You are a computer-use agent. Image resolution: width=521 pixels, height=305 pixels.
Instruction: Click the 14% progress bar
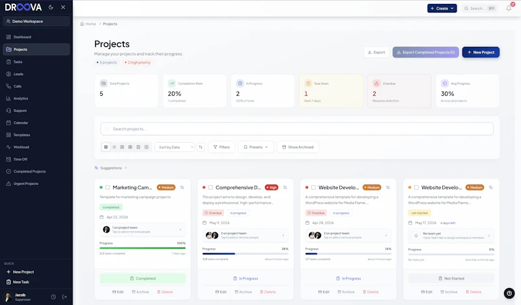348,254
